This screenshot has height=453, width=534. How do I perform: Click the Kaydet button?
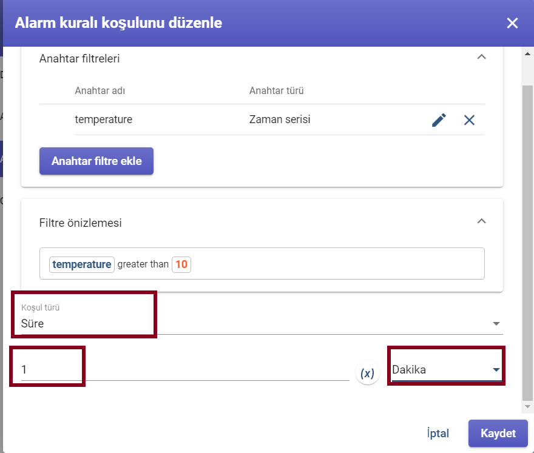tap(498, 433)
